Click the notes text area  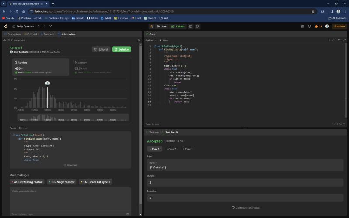click(x=70, y=198)
